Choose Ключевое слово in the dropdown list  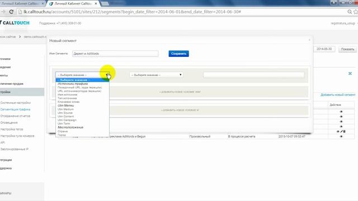pyautogui.click(x=68, y=102)
